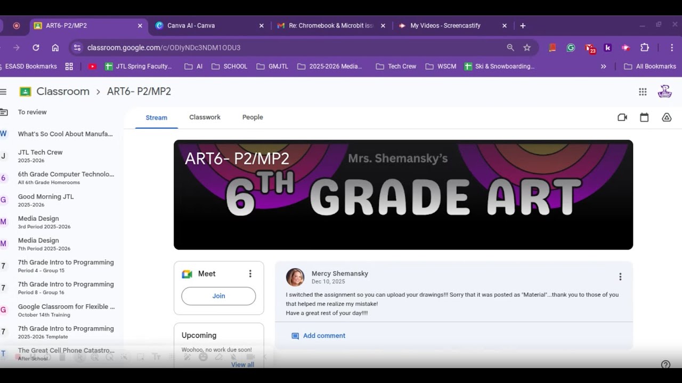Open the Extensions puzzle menu
This screenshot has width=682, height=383.
(x=645, y=47)
